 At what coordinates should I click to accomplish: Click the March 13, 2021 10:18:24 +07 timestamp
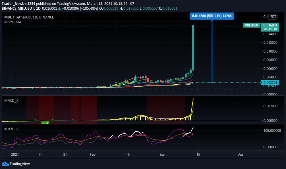(x=111, y=3)
